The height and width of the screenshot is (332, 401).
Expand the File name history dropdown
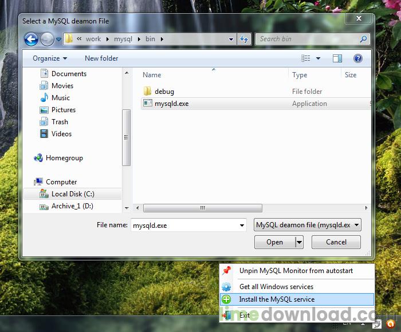tap(242, 226)
